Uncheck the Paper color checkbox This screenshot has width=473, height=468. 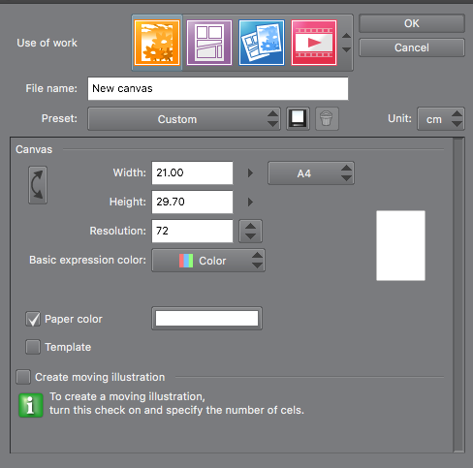click(33, 319)
